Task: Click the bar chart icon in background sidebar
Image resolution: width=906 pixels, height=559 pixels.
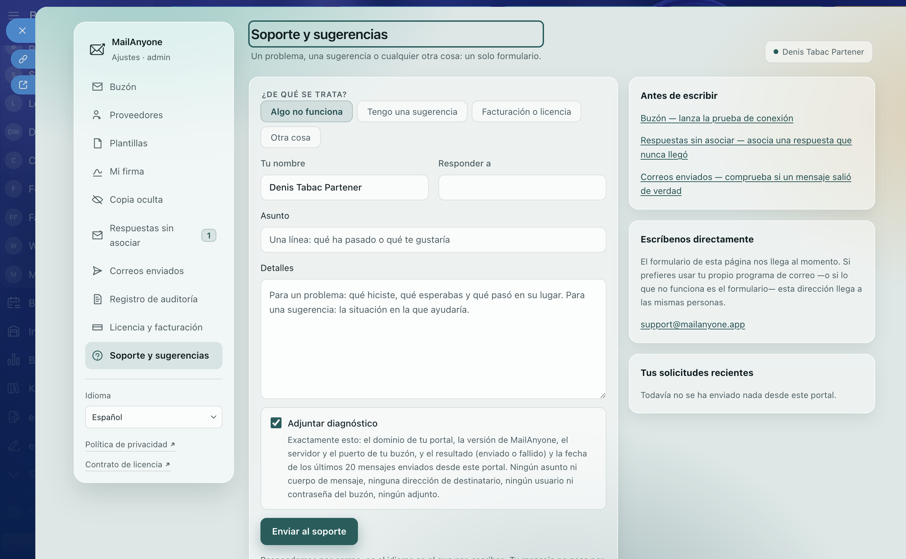Action: point(14,360)
